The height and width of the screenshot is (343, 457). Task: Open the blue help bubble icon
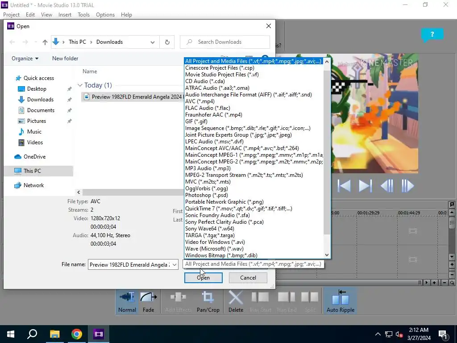pyautogui.click(x=432, y=35)
